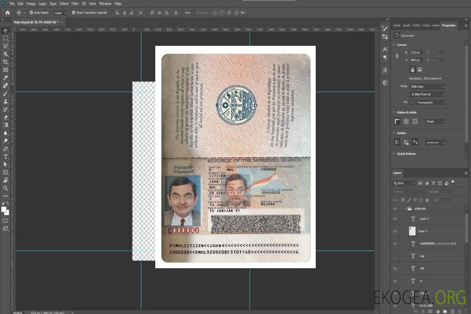Open the Mode RGB Color dropdown
Image resolution: width=471 pixels, height=314 pixels.
click(x=427, y=86)
